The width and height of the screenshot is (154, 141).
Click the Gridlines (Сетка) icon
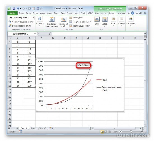(104, 19)
